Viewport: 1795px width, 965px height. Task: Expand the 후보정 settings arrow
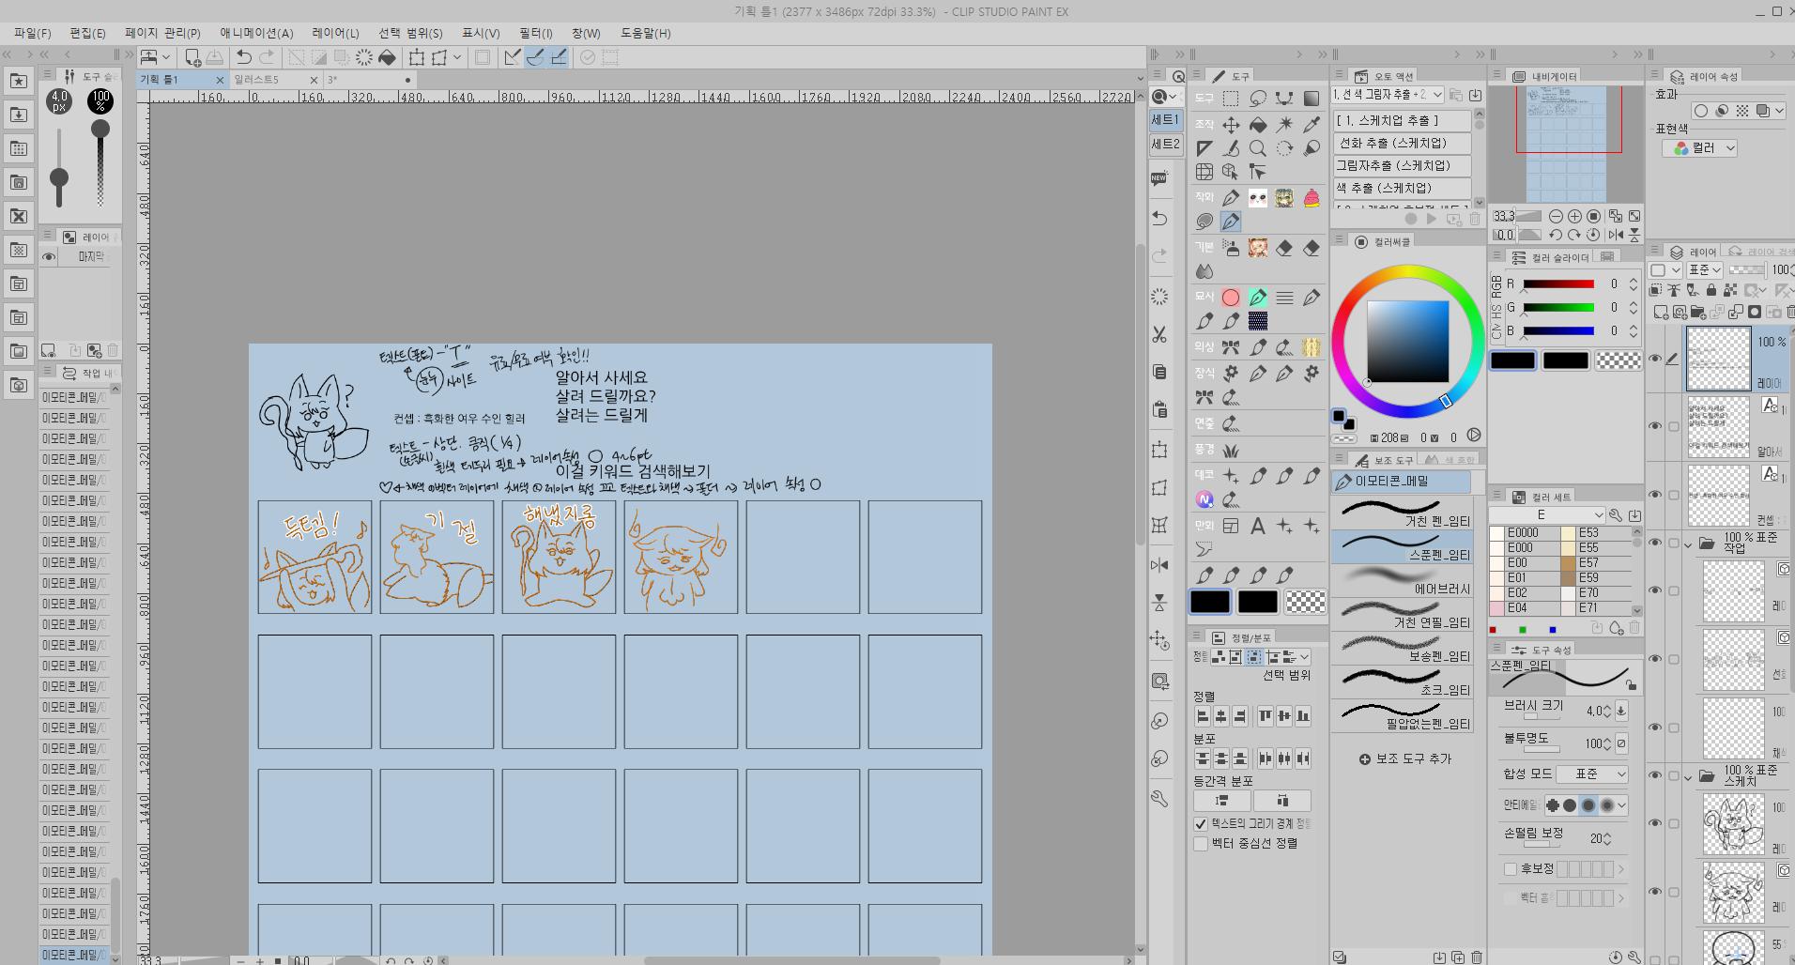1621,869
